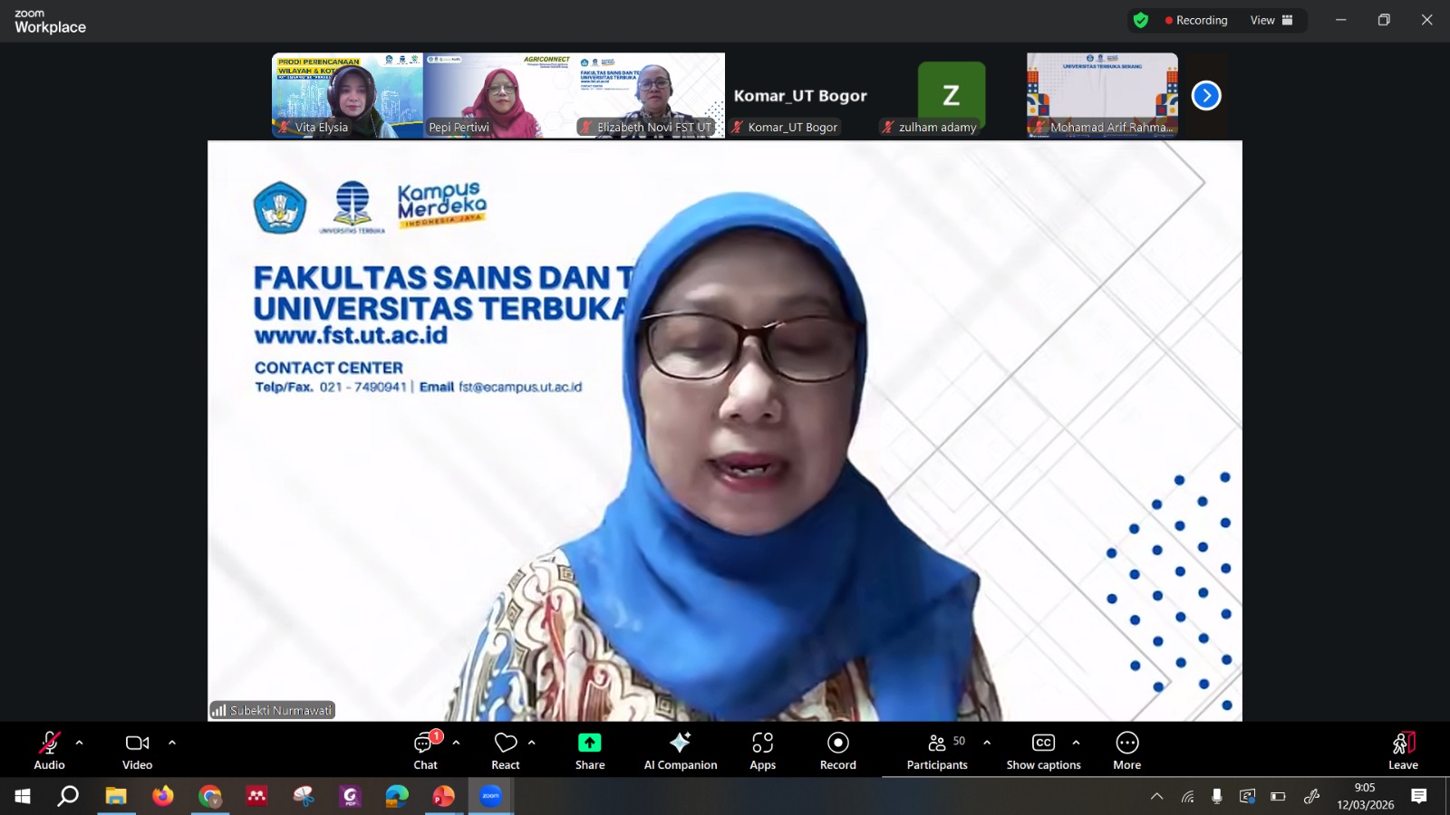Open React heart icon
Viewport: 1450px width, 815px height.
(x=506, y=743)
